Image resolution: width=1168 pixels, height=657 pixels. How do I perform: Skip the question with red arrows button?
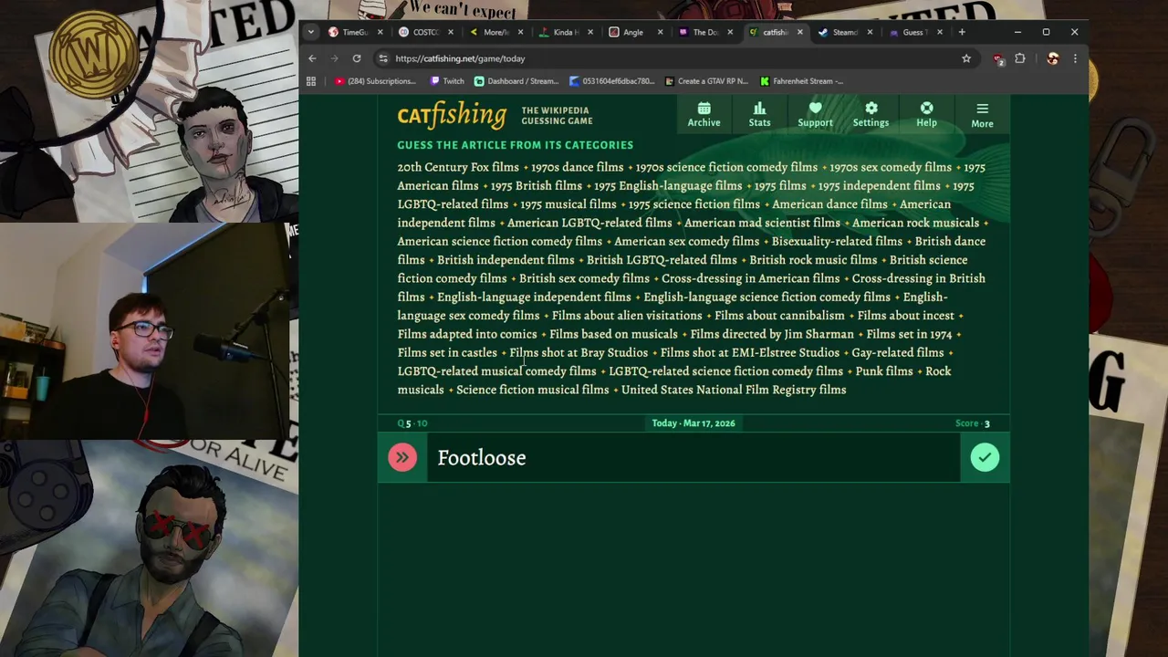point(402,457)
